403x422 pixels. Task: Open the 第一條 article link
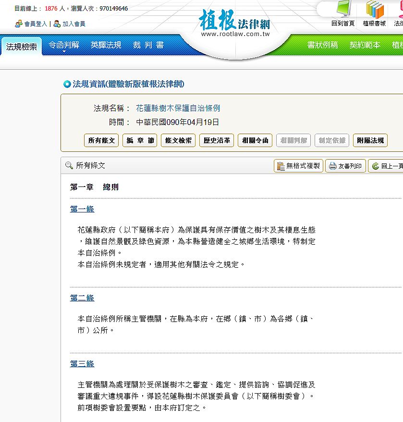click(x=82, y=209)
